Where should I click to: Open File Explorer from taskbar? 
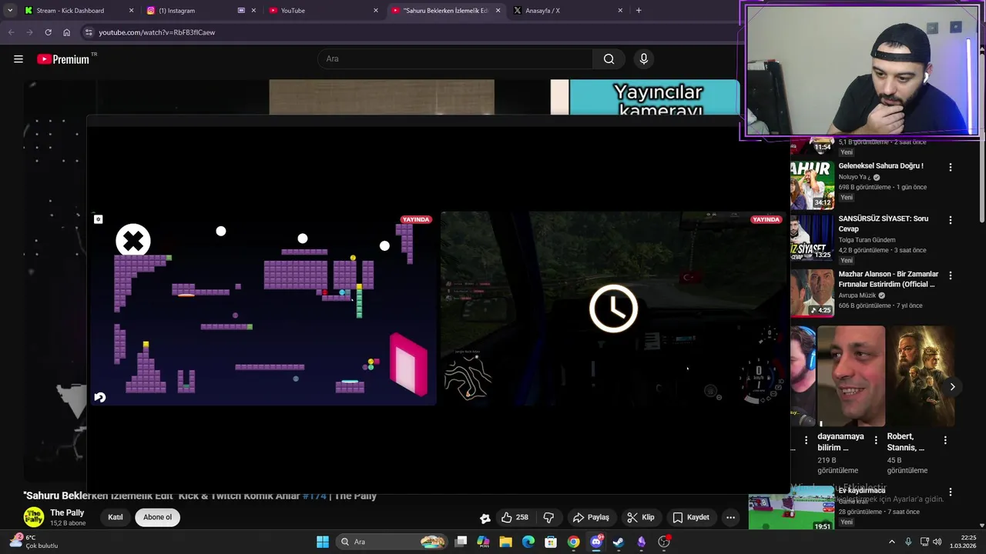click(505, 542)
